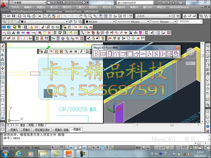Click the Cut scissors icon
This screenshot has height=158, width=211.
40,16
